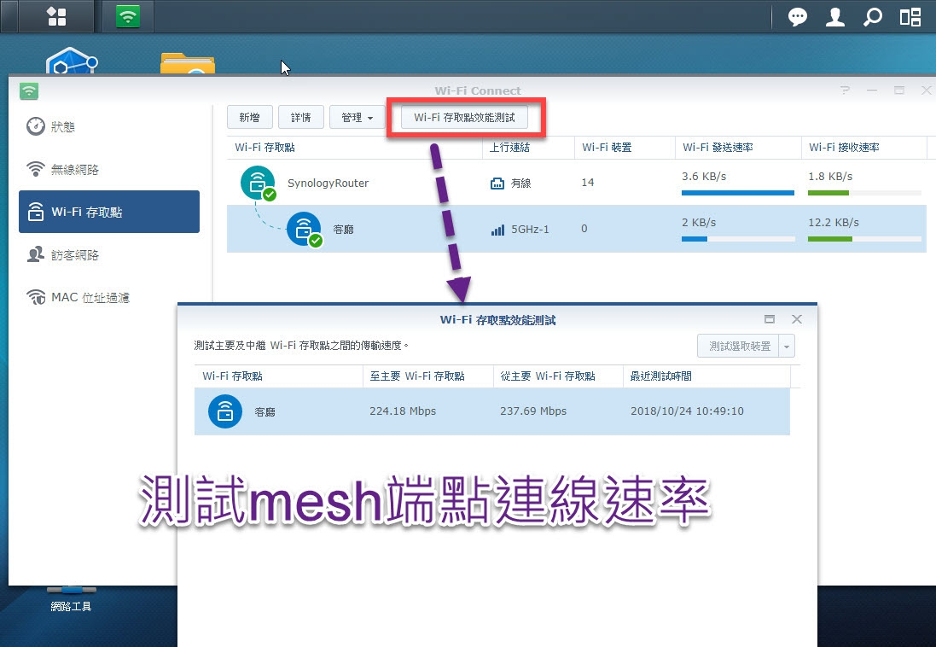Click the 新增 button
This screenshot has width=936, height=647.
click(x=249, y=117)
